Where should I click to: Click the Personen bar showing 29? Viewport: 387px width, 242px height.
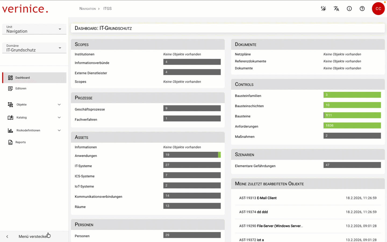(x=192, y=235)
